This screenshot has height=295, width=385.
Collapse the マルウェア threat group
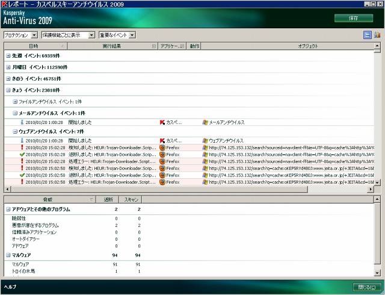pyautogui.click(x=8, y=255)
